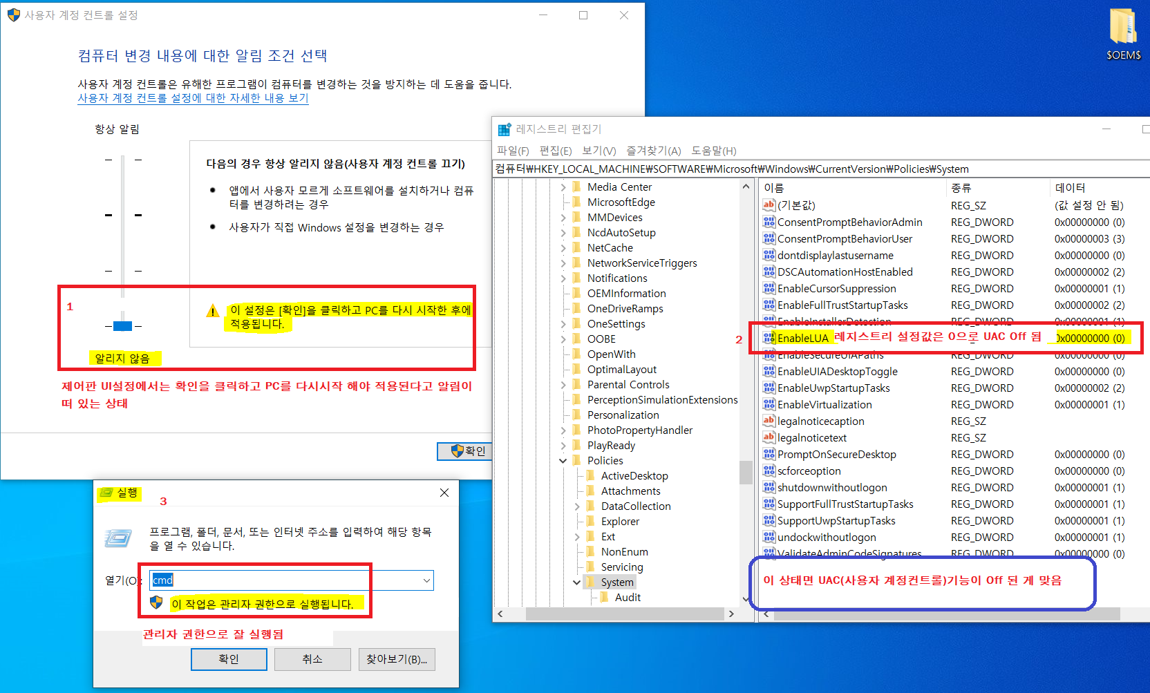Viewport: 1150px width, 693px height.
Task: Click the Personalization folder icon
Action: [x=576, y=415]
